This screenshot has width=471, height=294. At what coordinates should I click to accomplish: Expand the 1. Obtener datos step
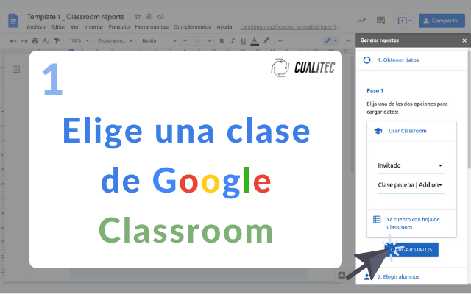pos(412,60)
